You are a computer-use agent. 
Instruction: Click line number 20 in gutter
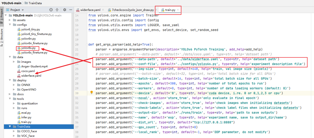(x=77, y=44)
